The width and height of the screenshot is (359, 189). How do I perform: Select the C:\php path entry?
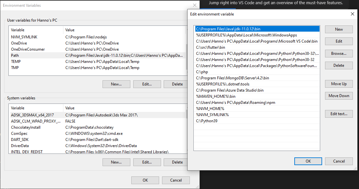point(226,72)
